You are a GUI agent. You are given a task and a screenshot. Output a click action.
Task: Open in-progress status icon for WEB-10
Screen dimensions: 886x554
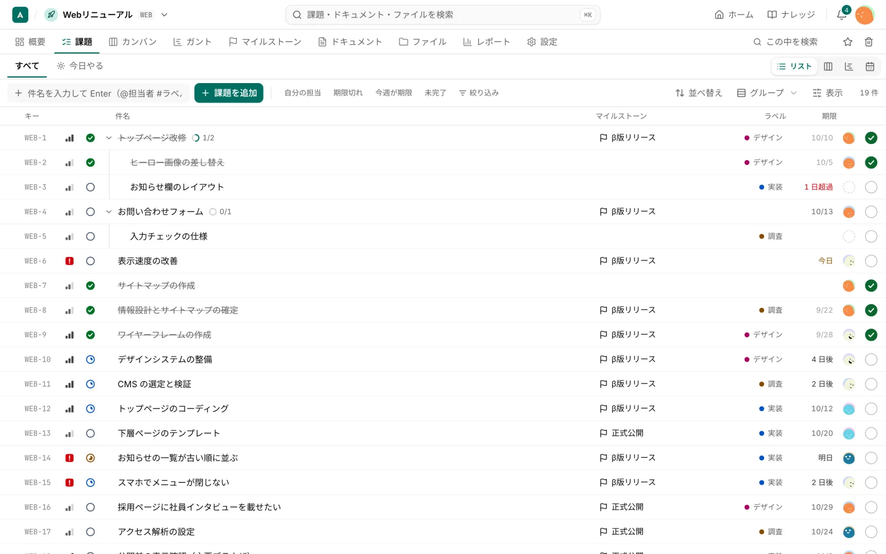coord(90,360)
